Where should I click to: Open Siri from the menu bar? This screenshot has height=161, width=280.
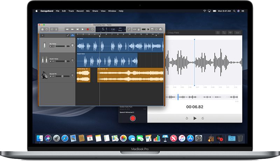pos(238,11)
